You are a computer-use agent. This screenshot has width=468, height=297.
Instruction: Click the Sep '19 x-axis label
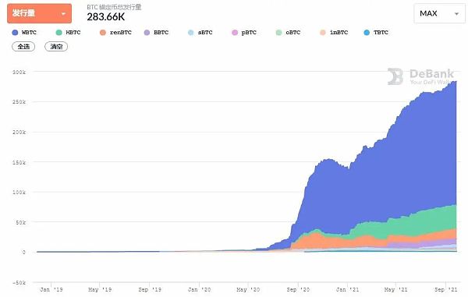pyautogui.click(x=150, y=289)
